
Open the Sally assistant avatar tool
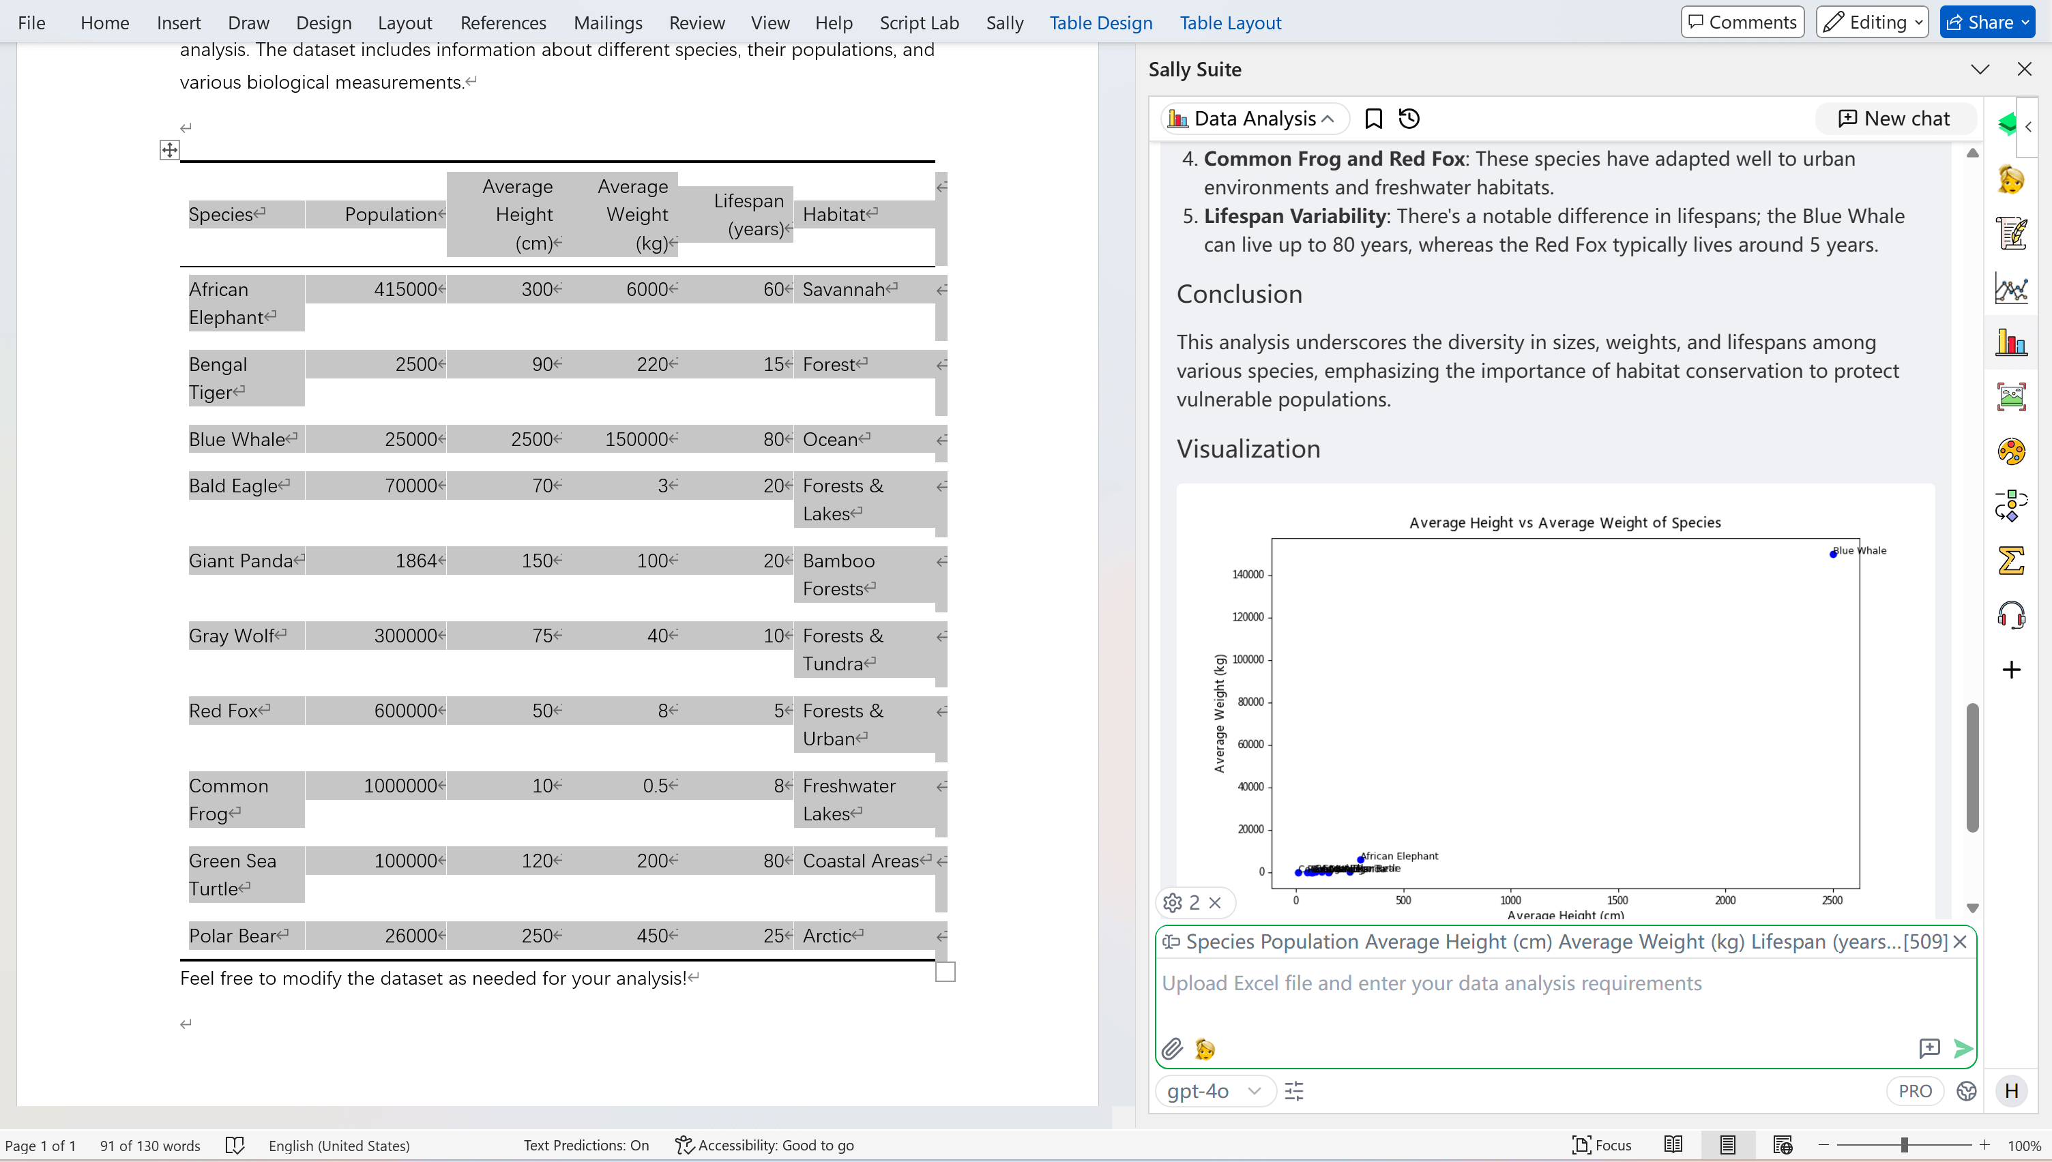(2010, 179)
